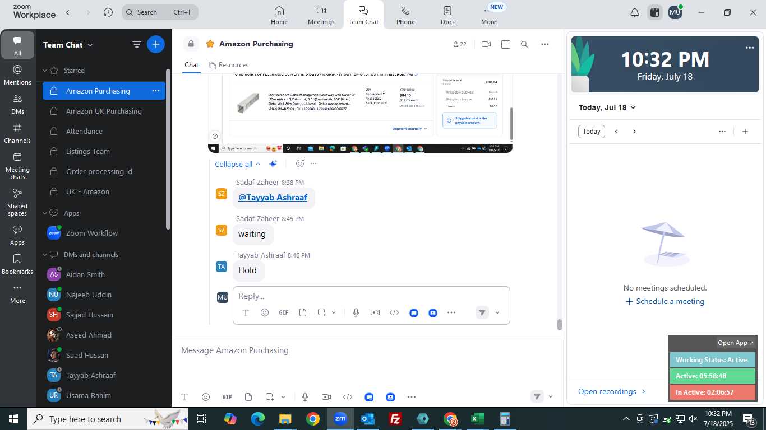Record an audio message in the reply box

(356, 312)
